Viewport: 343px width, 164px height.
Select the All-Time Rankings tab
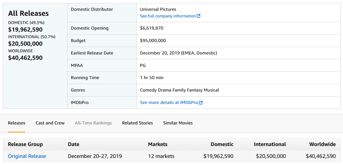point(93,123)
